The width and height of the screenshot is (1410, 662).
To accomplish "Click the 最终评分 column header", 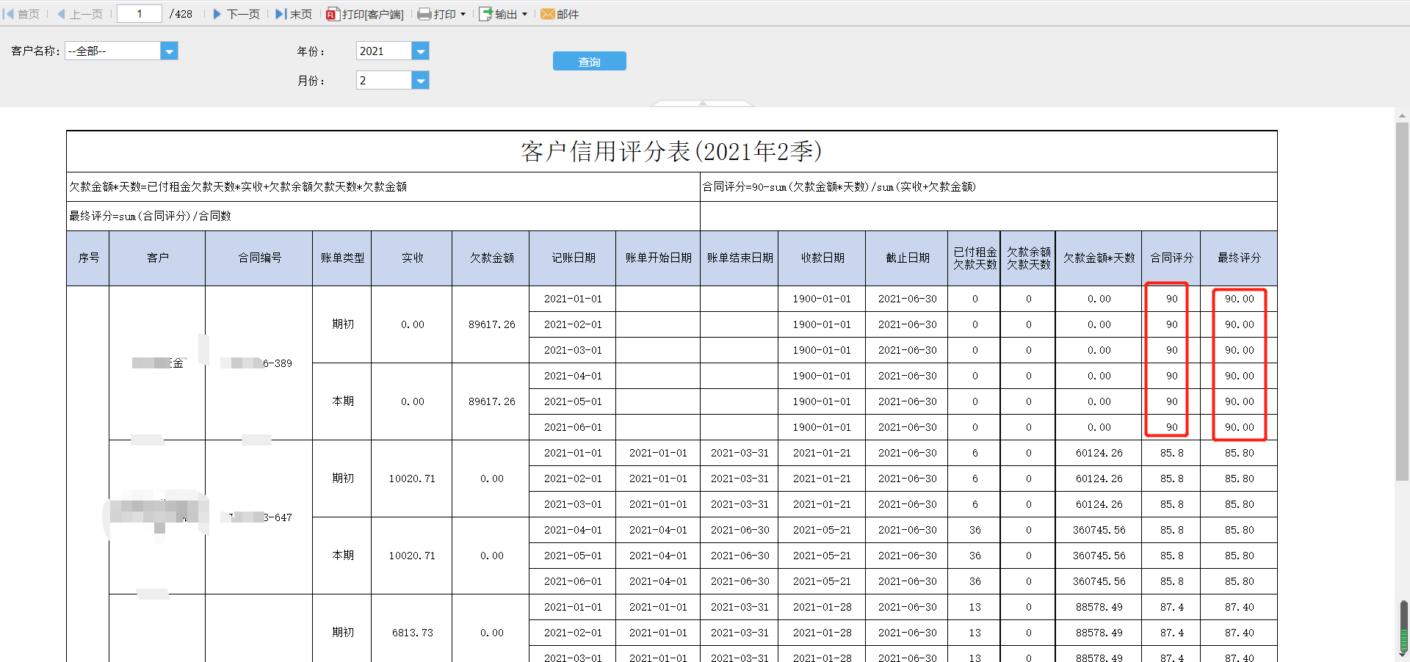I will 1239,258.
